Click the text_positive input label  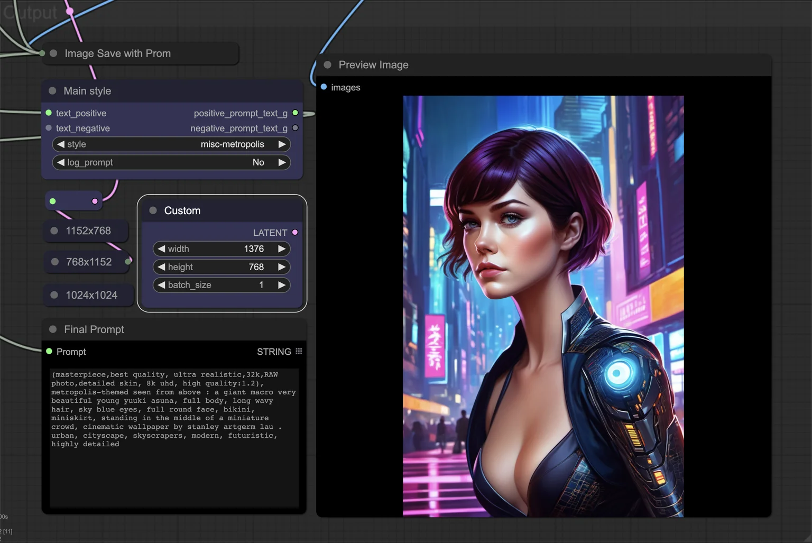tap(81, 113)
